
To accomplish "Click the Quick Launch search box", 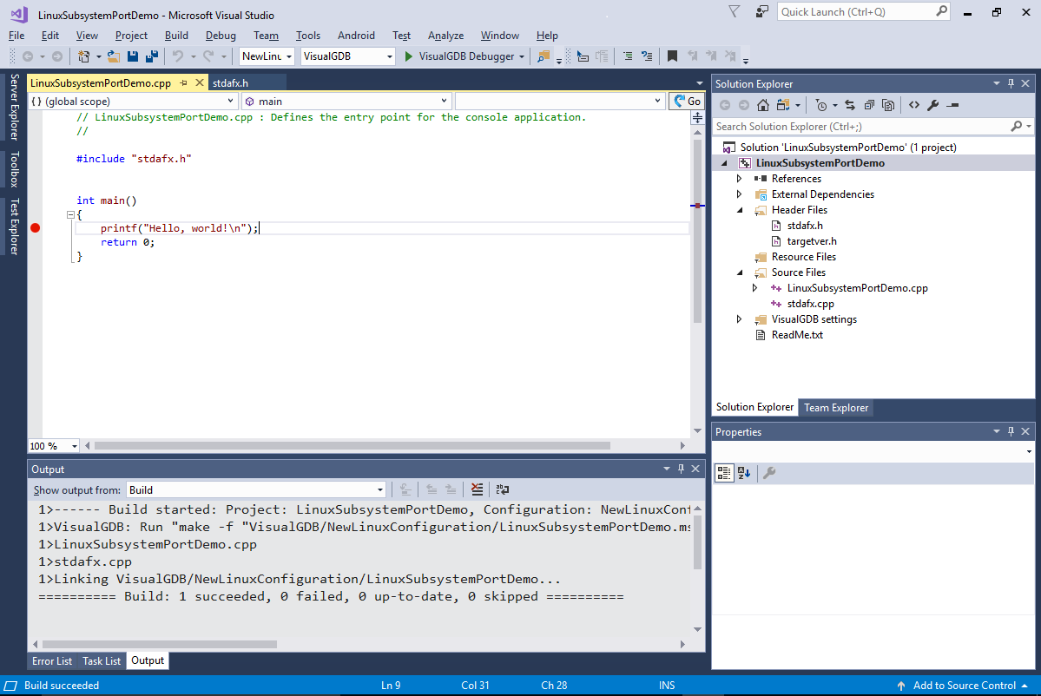I will [863, 12].
